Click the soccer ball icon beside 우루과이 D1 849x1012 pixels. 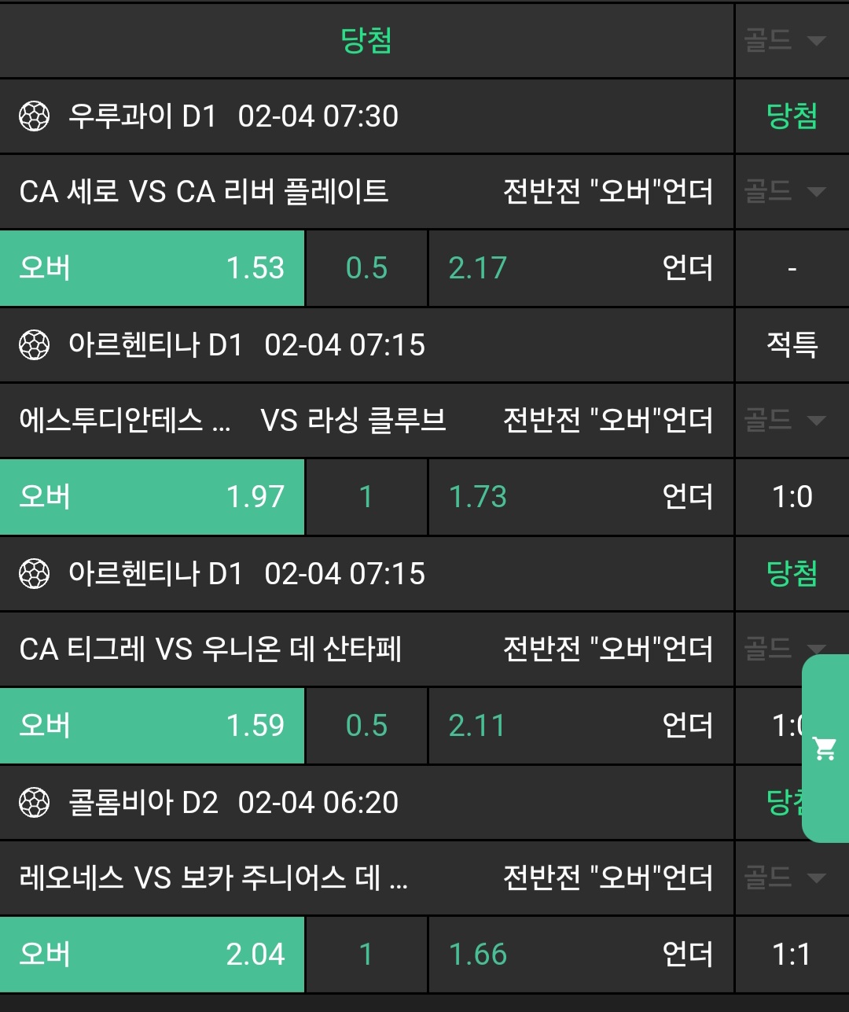pos(34,116)
